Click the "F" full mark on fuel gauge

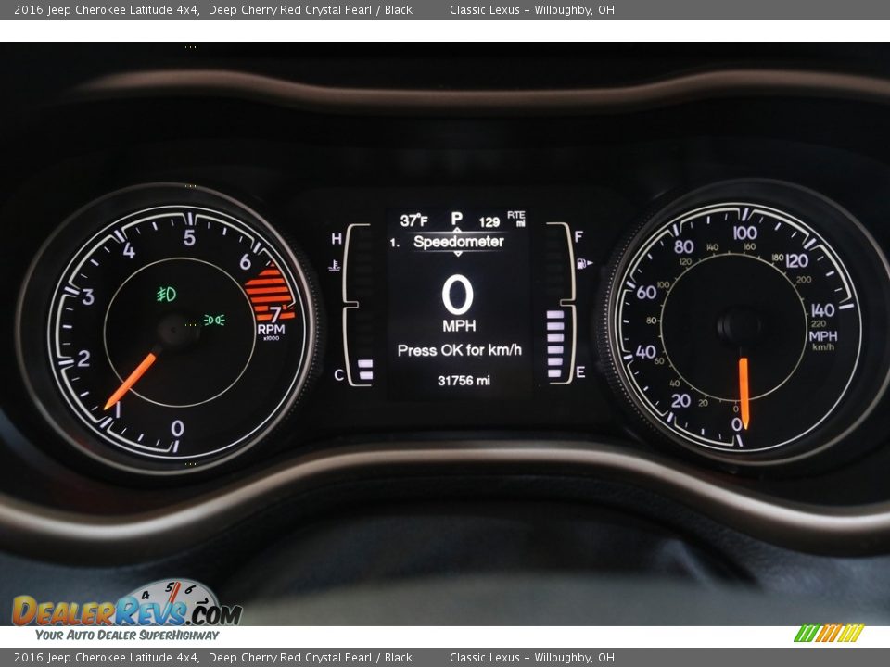(578, 236)
